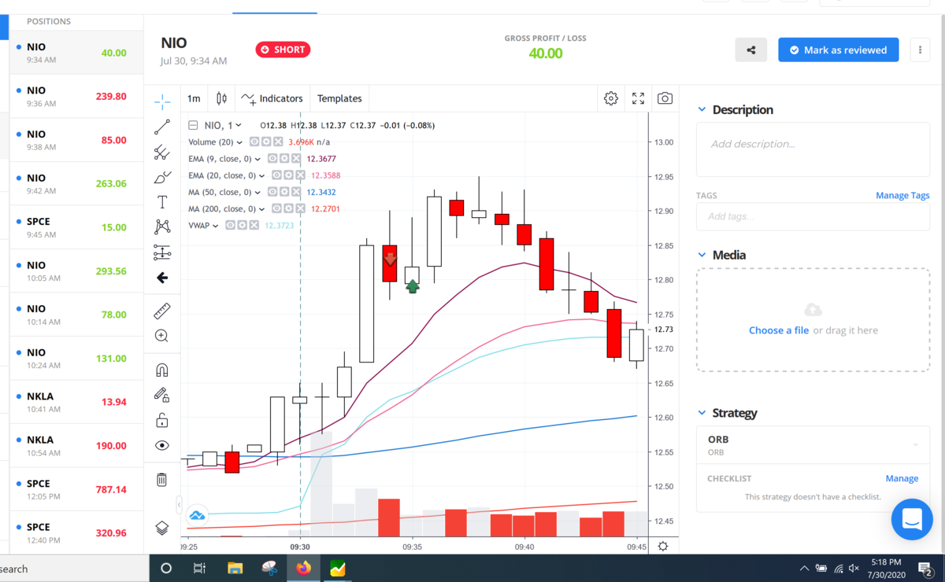
Task: Open the Indicators menu
Action: 272,98
